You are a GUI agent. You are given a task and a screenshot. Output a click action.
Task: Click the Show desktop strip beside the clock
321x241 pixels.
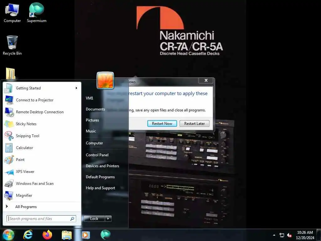point(319,235)
